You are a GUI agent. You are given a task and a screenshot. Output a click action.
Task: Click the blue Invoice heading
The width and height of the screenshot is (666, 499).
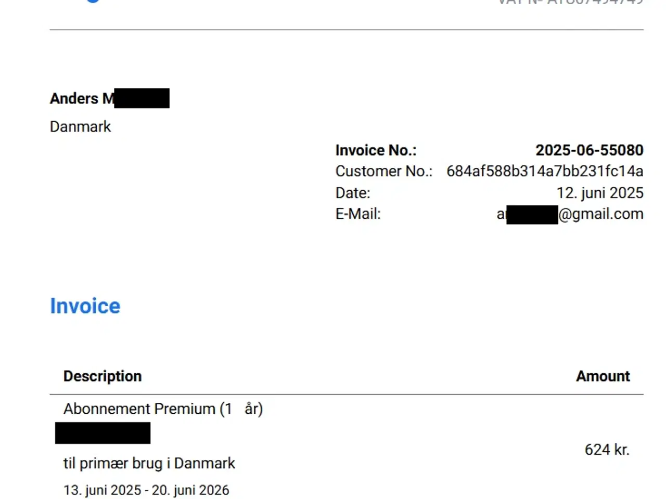tap(85, 306)
